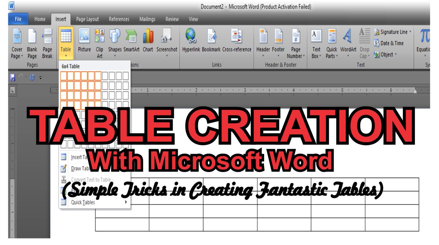Add a Bookmark
439x245 pixels.
coord(211,41)
